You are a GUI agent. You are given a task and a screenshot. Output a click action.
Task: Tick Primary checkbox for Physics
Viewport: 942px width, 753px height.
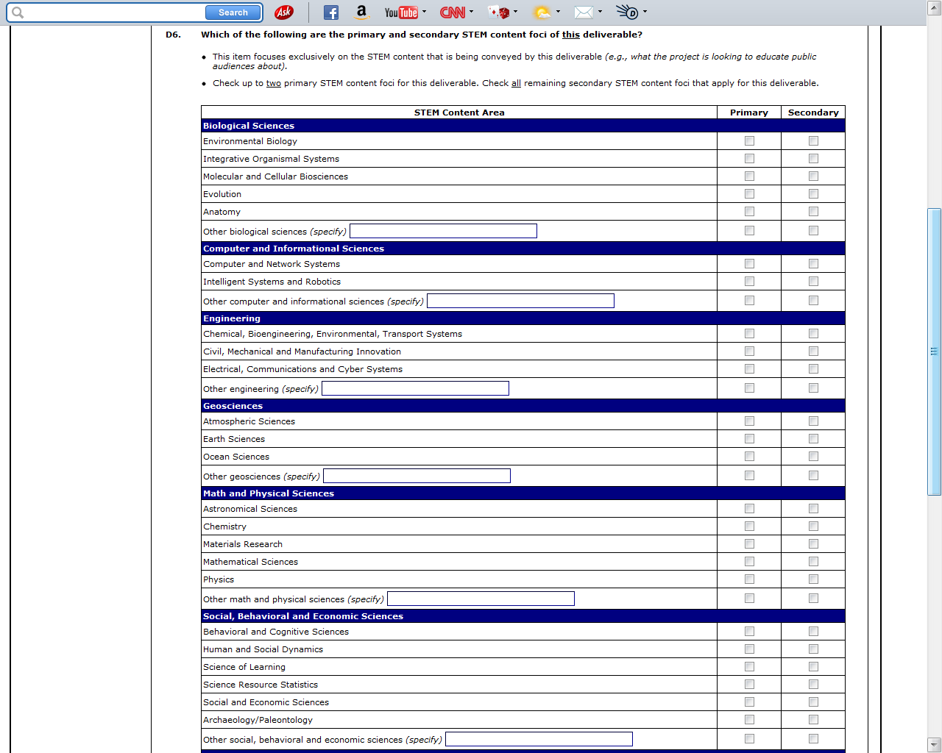pos(749,579)
